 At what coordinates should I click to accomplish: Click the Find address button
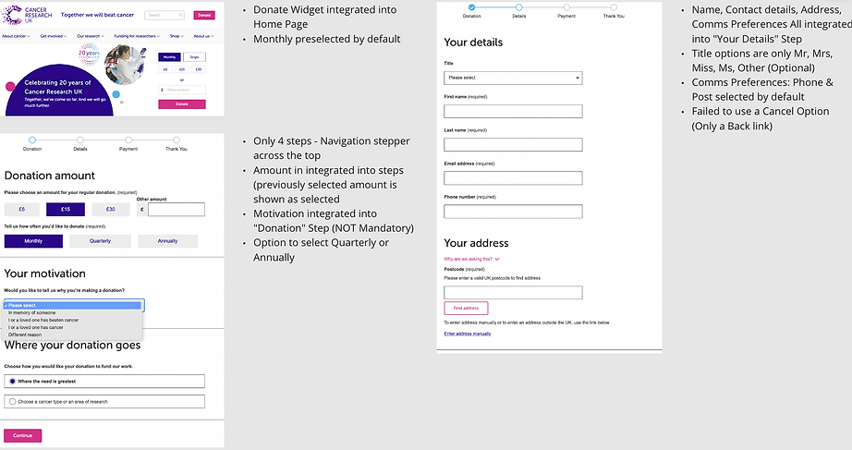tap(467, 308)
